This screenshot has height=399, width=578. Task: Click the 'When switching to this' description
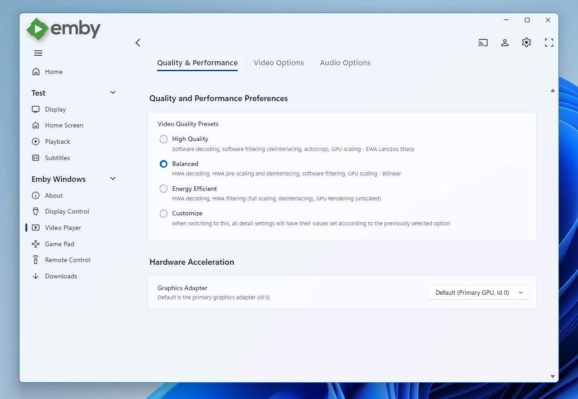point(311,224)
